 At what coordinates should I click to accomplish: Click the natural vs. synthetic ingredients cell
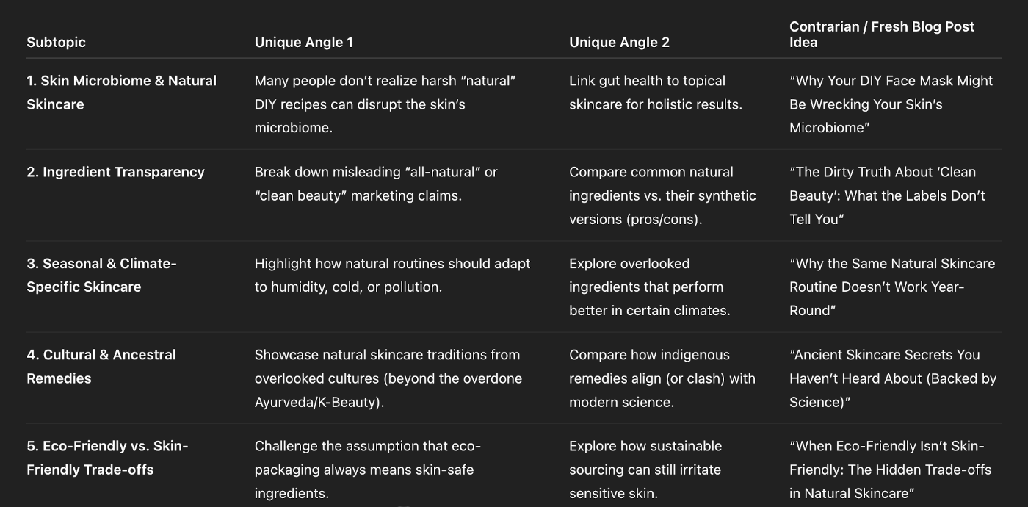pyautogui.click(x=662, y=195)
